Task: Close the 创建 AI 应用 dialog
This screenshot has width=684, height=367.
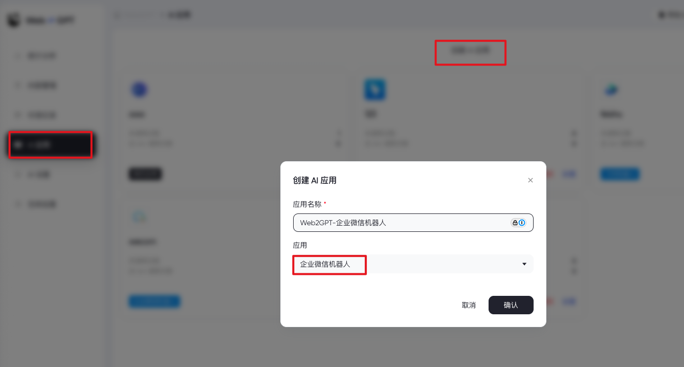Action: click(531, 180)
